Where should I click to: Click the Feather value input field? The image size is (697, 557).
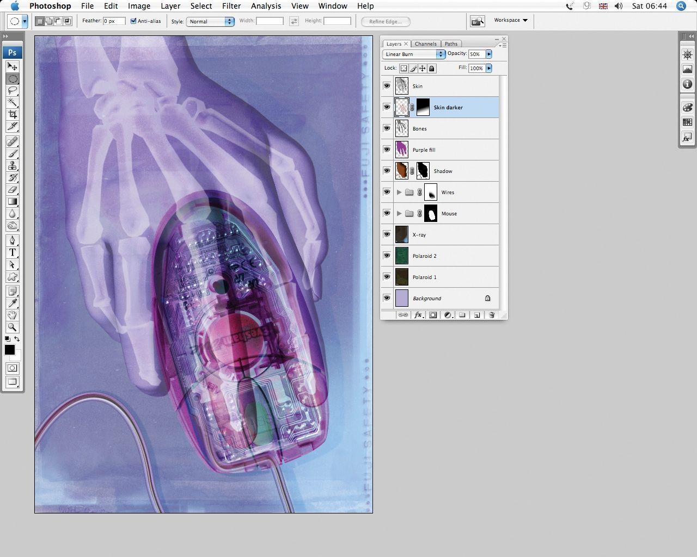[114, 21]
